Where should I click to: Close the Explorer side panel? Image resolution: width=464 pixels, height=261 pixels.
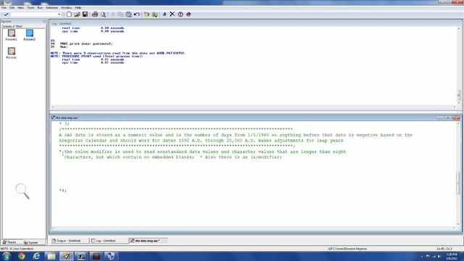click(44, 21)
